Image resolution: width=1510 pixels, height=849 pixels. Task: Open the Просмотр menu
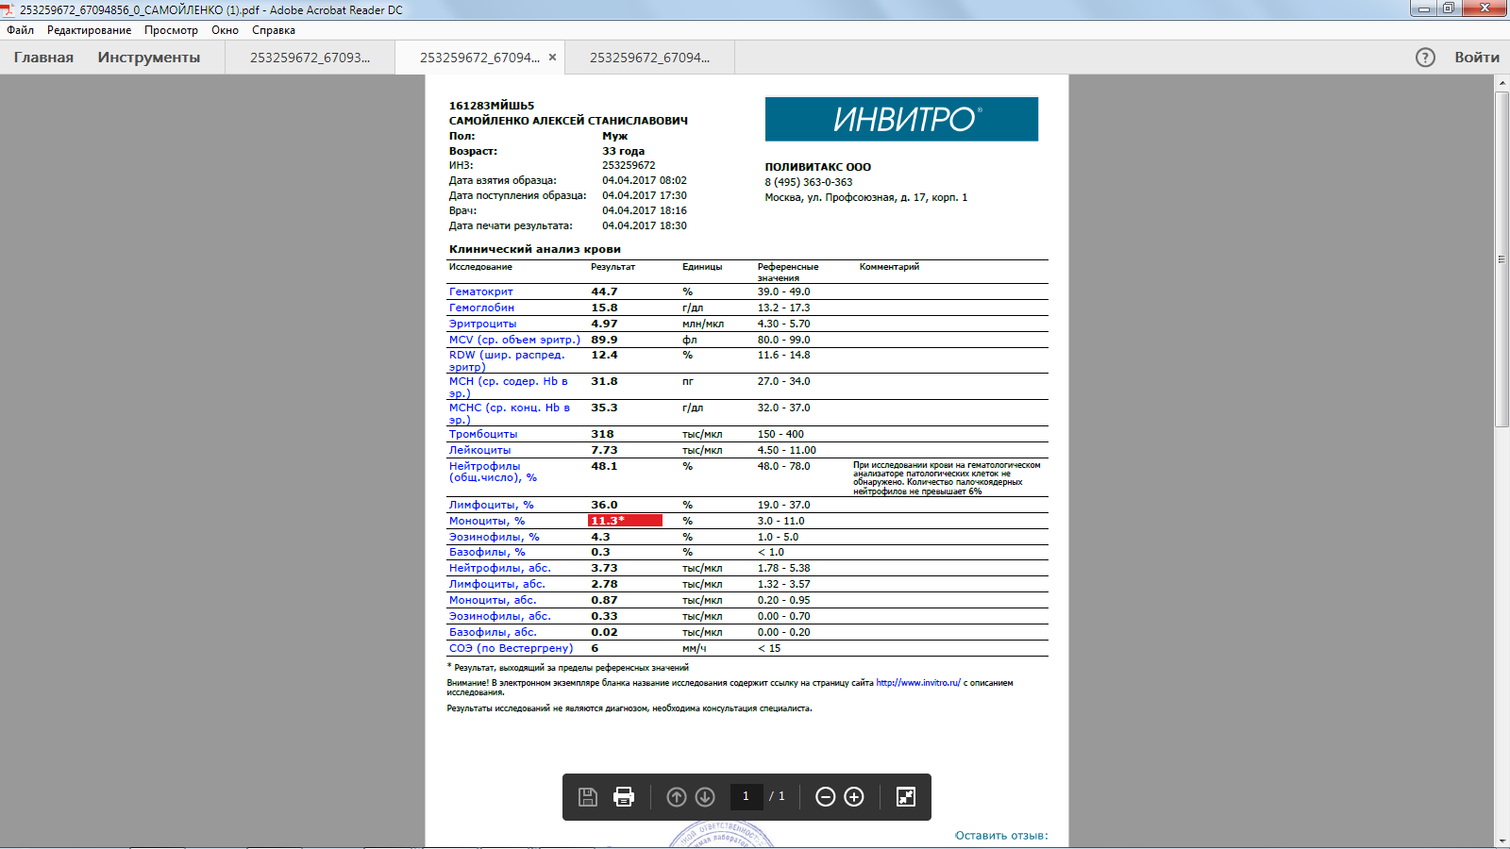point(171,30)
